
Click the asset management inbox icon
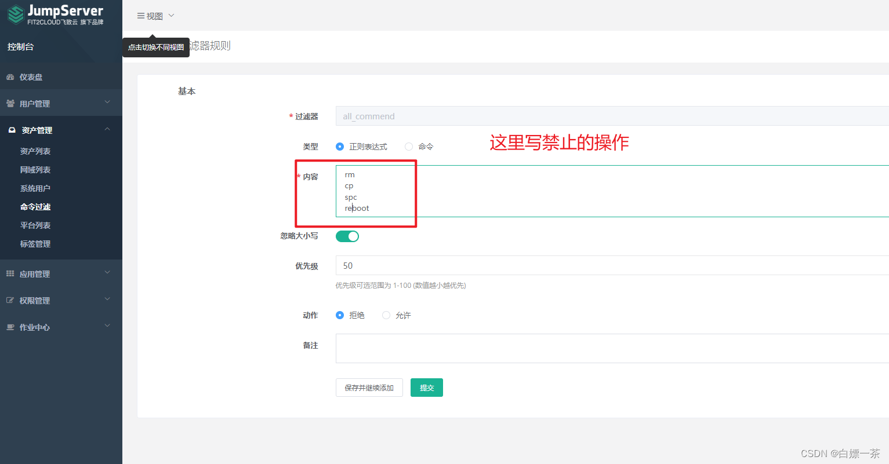pyautogui.click(x=12, y=130)
